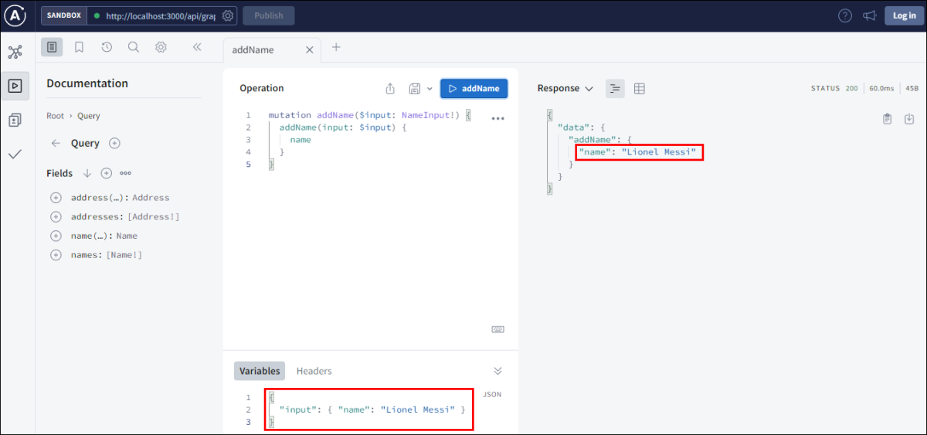Collapse the documentation panel with double chevron

pos(197,47)
